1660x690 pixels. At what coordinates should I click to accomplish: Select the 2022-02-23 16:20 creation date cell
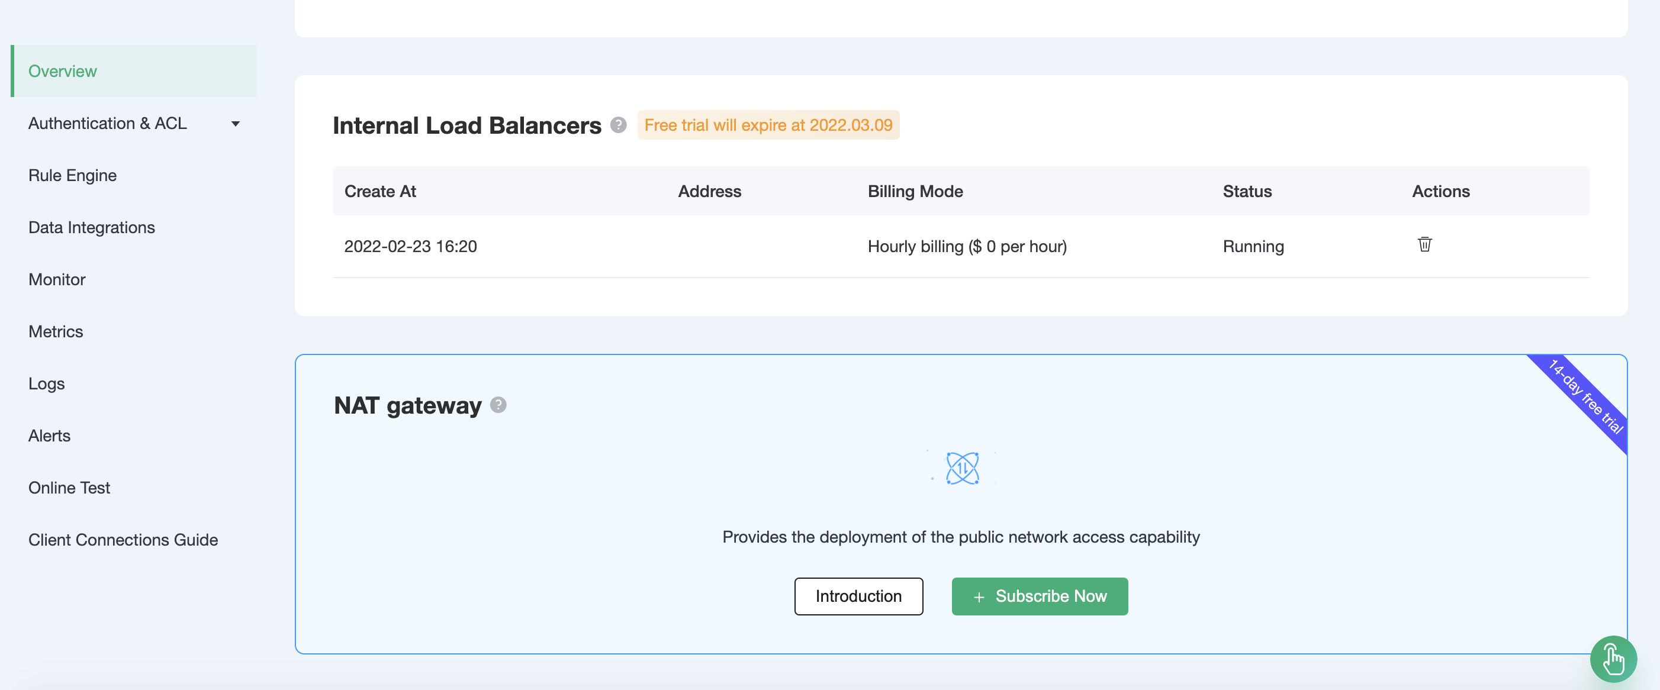[410, 246]
